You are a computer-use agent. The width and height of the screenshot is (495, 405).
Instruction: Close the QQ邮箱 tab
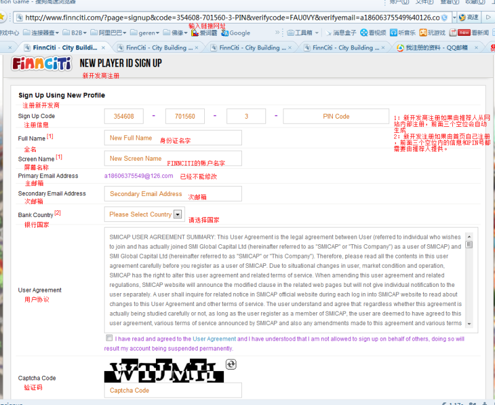tap(476, 48)
